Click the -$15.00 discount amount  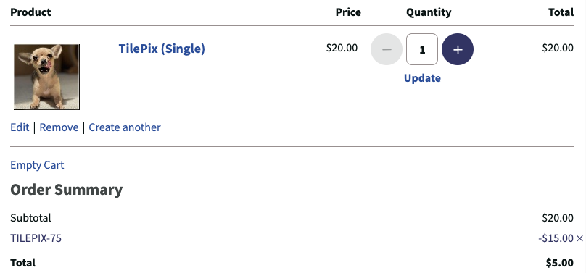[556, 238]
